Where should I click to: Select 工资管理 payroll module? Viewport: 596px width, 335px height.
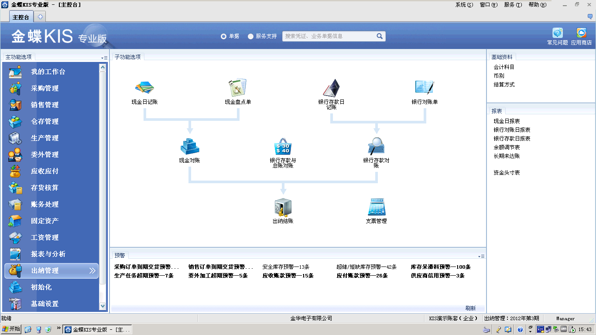click(x=45, y=237)
